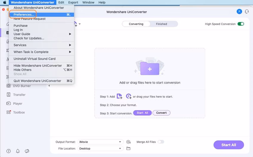Select Uninstall Virtual Sound Card

click(x=41, y=59)
